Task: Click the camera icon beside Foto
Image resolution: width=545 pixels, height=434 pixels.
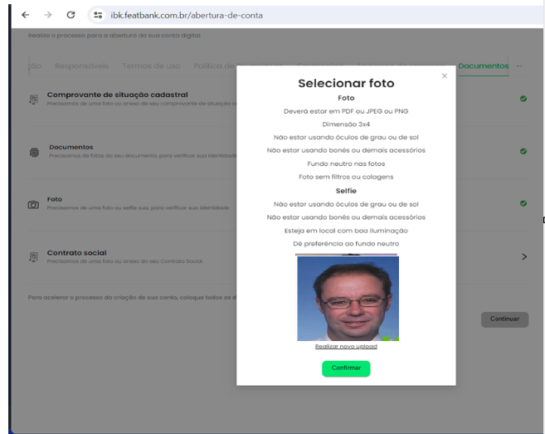Action: point(33,204)
